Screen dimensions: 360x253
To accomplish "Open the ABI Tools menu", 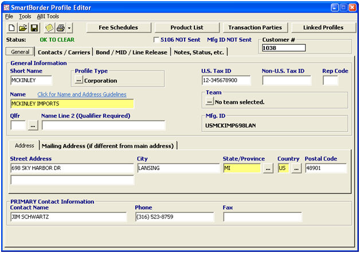I will coord(48,17).
